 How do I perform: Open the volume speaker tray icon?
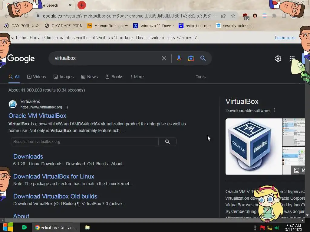tap(277, 228)
